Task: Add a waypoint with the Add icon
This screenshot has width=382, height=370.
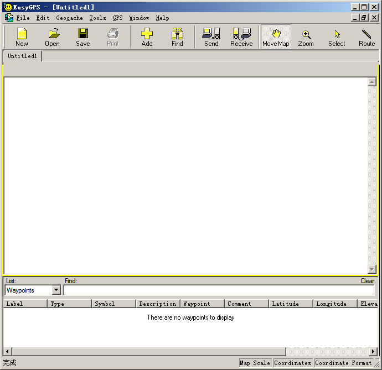Action: (x=147, y=37)
